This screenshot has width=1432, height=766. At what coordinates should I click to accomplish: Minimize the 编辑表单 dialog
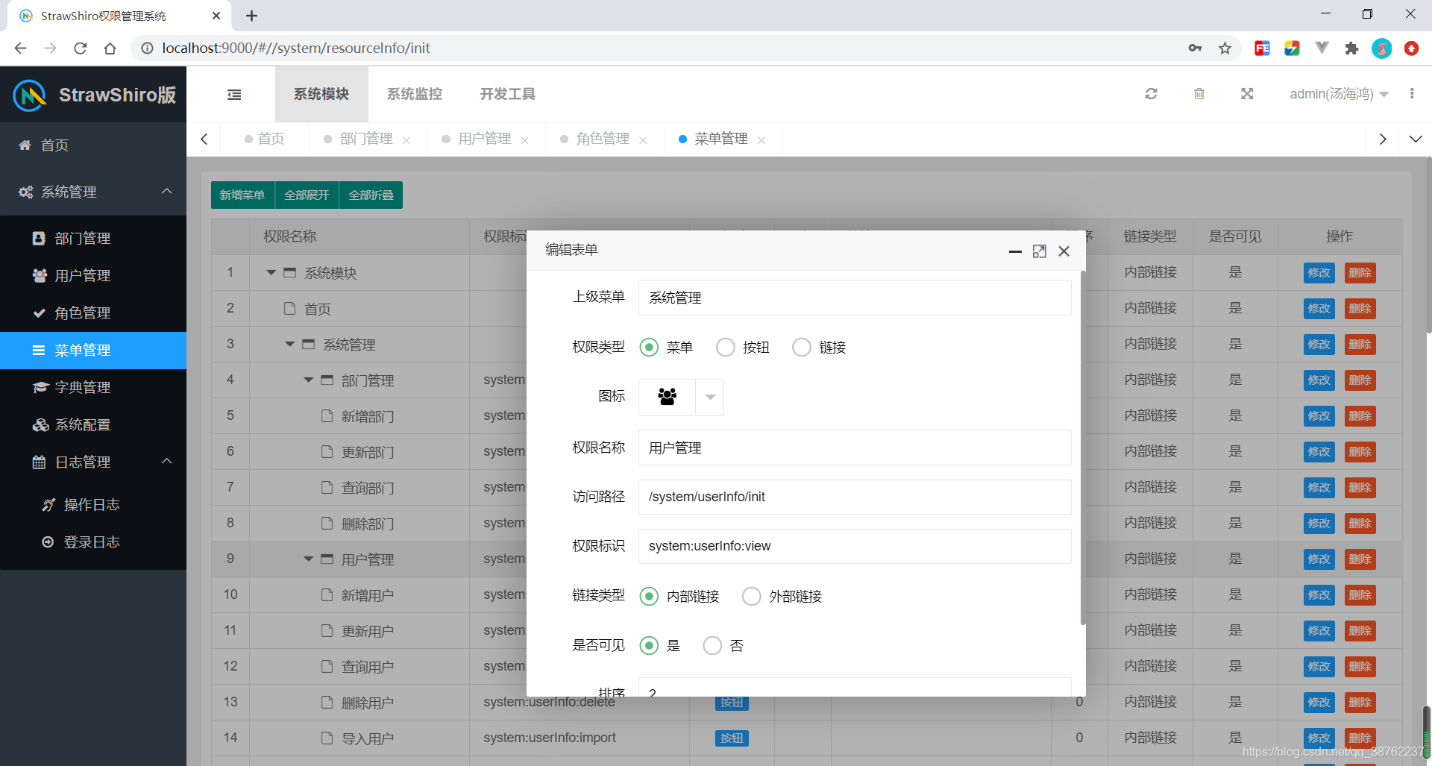pos(1015,251)
